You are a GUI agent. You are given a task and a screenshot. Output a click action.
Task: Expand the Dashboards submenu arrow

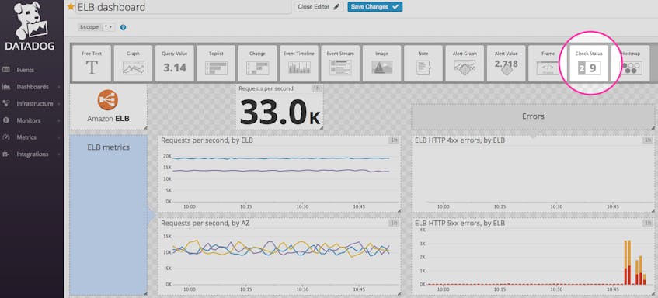coord(58,87)
